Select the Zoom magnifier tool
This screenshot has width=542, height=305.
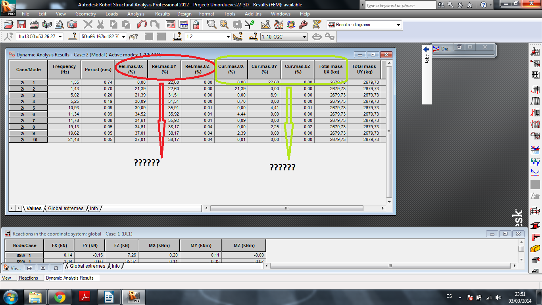coord(211,24)
